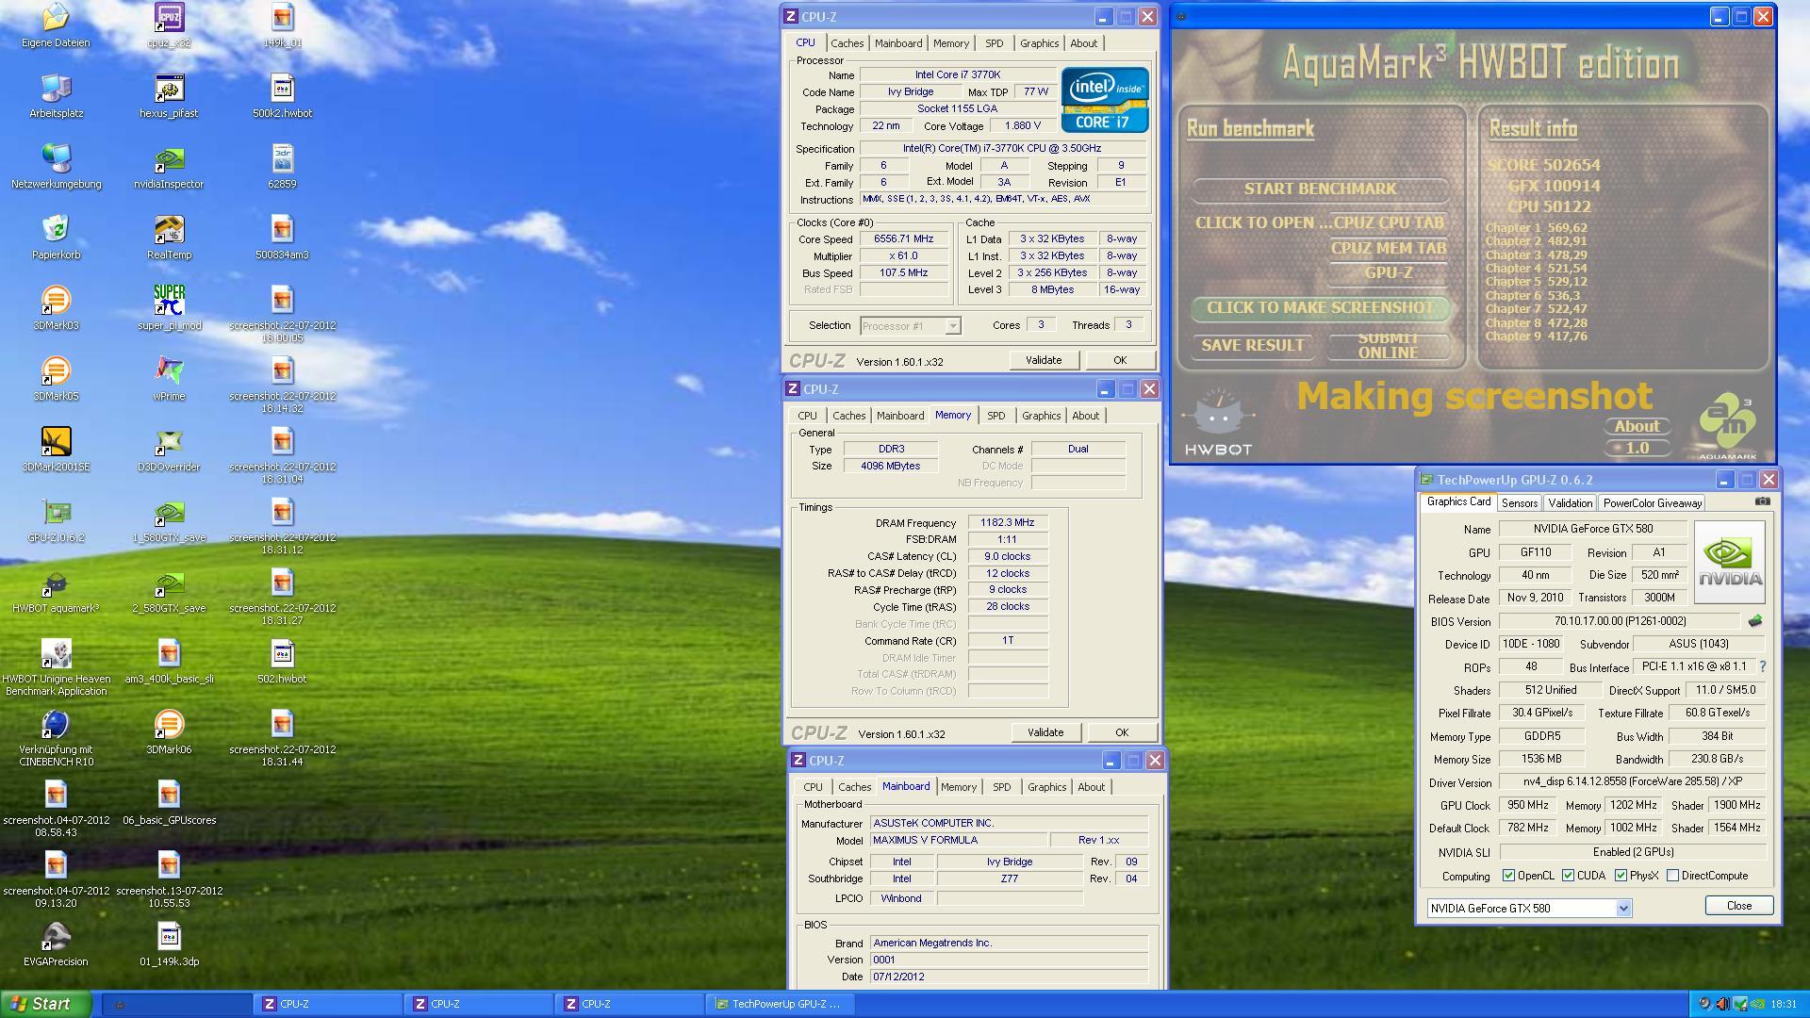Select first CPU-Z taskbar button
1810x1018 pixels.
(x=328, y=1004)
